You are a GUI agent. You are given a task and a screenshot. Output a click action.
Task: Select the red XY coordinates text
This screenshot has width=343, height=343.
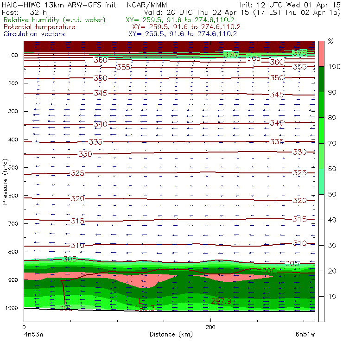pos(186,27)
